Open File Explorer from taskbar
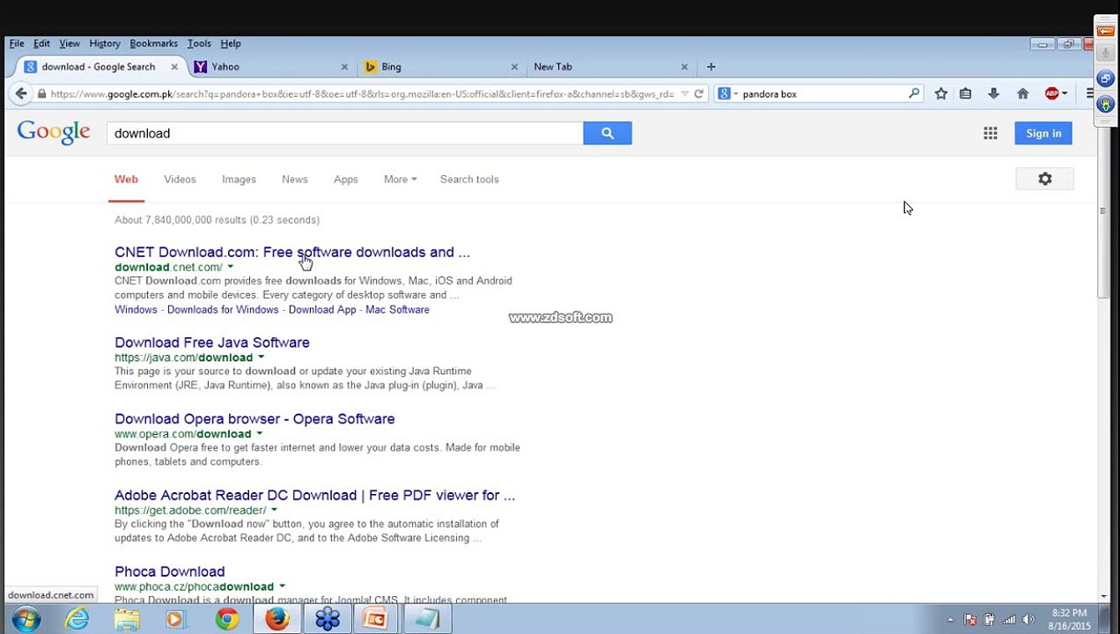Viewport: 1120px width, 634px height. [x=127, y=619]
